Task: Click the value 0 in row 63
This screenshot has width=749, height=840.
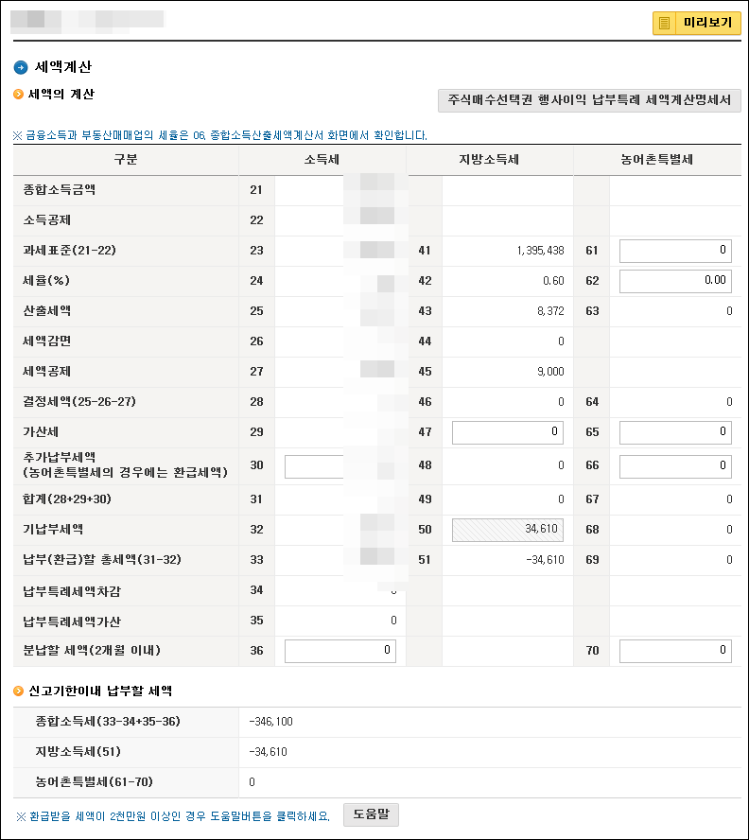Action: (x=729, y=311)
